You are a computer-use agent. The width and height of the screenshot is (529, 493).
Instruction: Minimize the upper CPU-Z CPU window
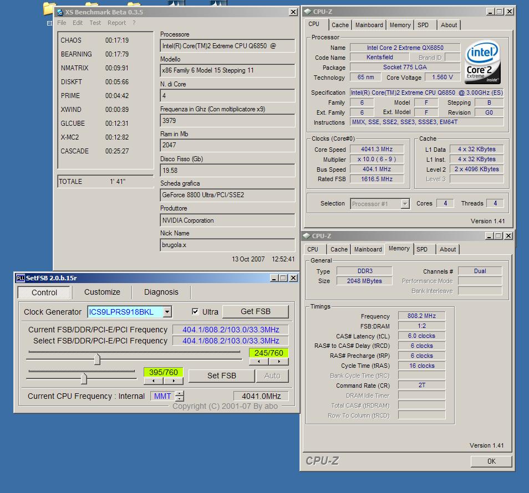click(x=491, y=12)
